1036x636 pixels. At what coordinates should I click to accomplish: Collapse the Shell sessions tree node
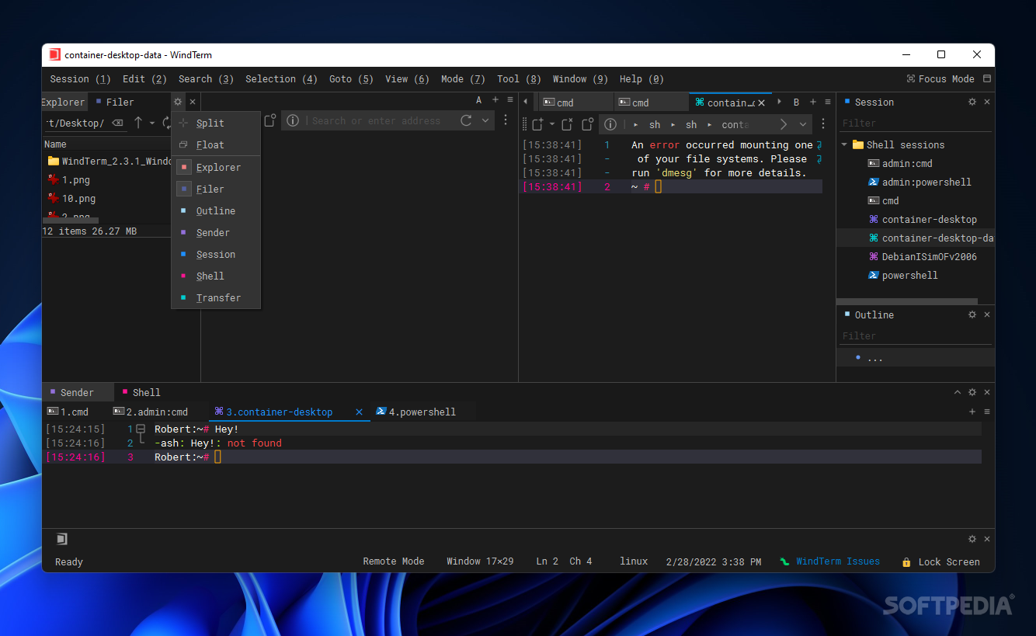coord(844,144)
